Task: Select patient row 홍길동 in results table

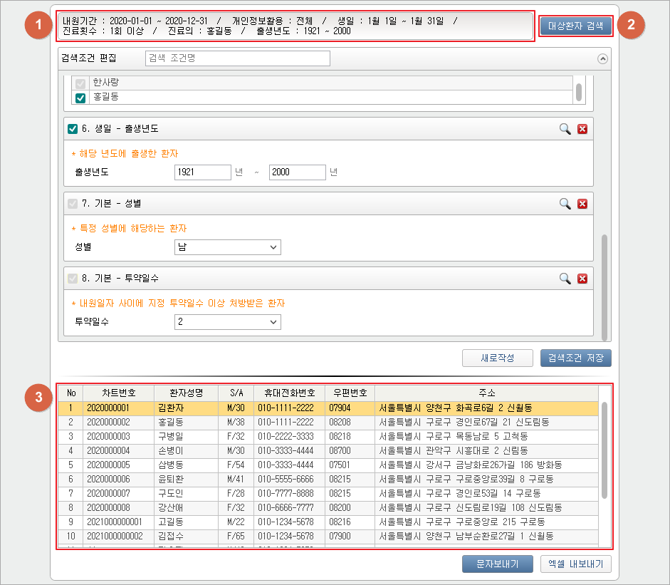Action: coord(329,422)
